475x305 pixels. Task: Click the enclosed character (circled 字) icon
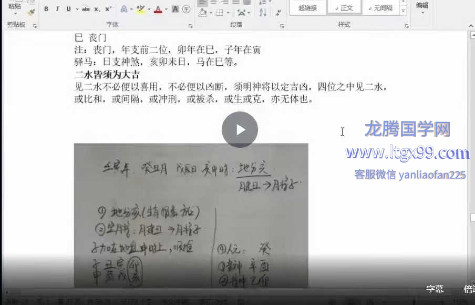(x=187, y=9)
